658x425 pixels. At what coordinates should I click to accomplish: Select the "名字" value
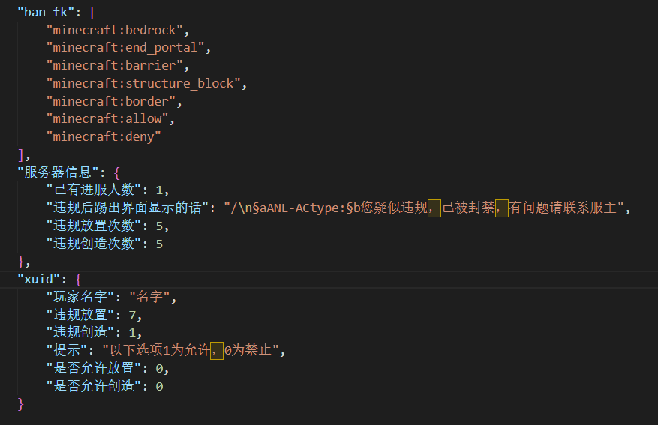tap(149, 297)
